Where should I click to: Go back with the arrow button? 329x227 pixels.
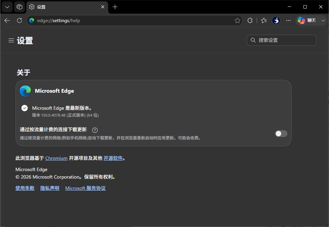[x=7, y=20]
